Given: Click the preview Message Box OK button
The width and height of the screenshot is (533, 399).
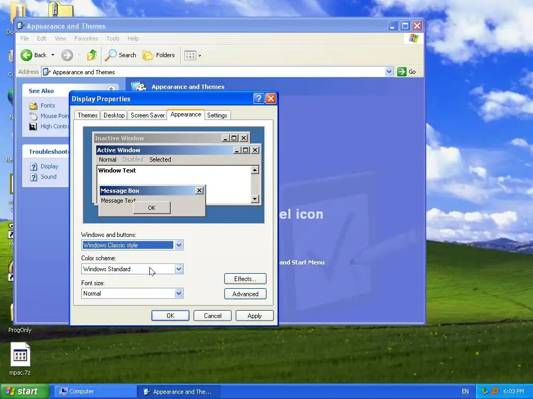Looking at the screenshot, I should [151, 208].
